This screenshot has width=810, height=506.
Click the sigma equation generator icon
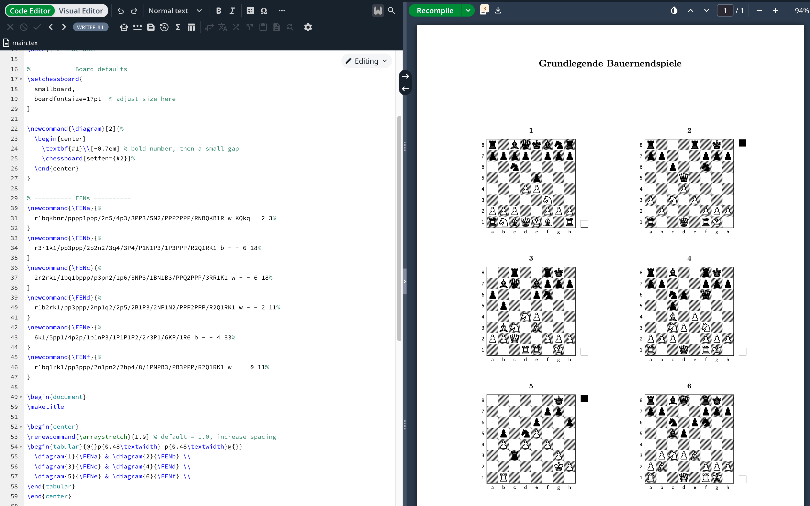(178, 27)
